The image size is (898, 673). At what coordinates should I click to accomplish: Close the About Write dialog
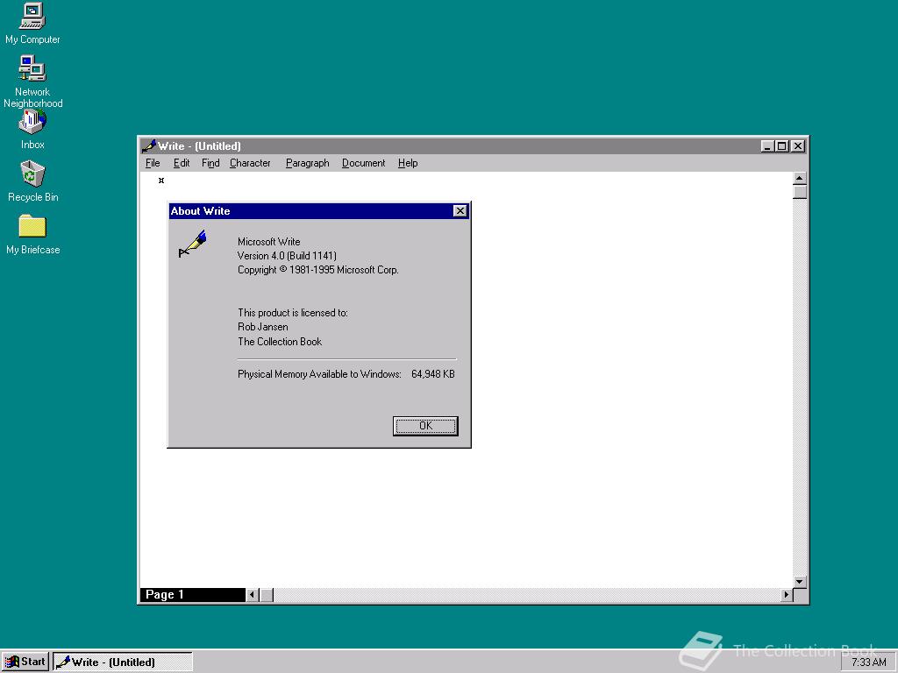point(460,211)
